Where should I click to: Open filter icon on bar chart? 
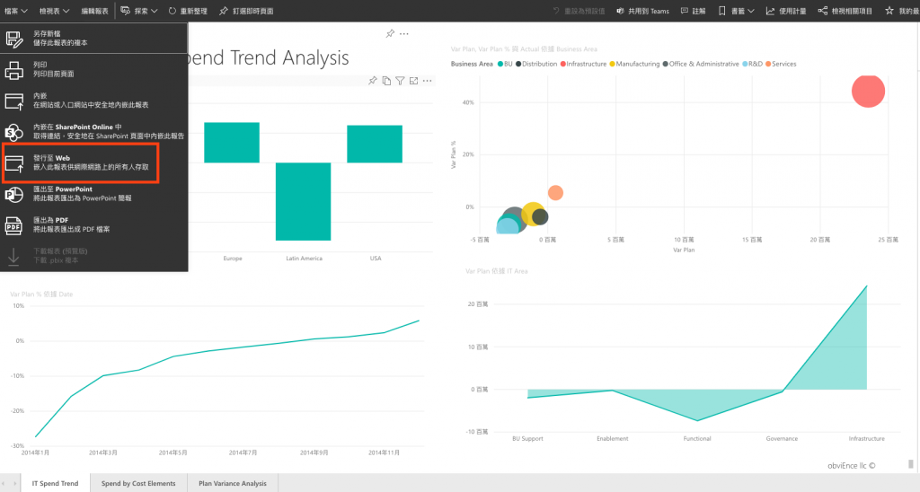(x=400, y=81)
